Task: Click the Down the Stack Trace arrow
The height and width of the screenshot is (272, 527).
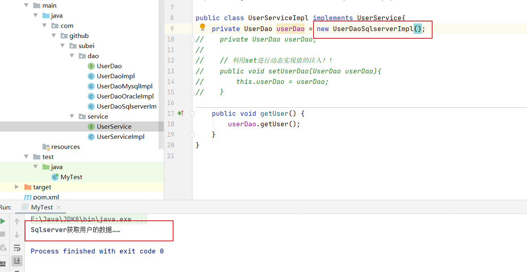Action: (17, 234)
